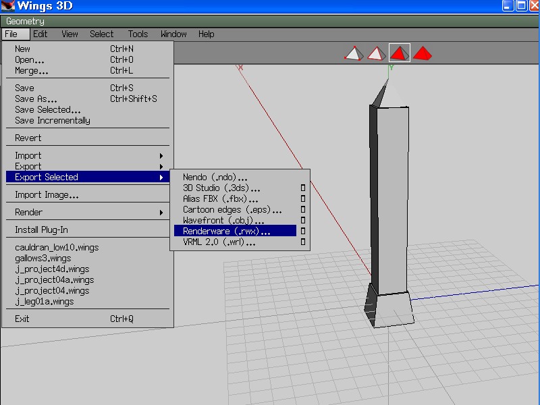The width and height of the screenshot is (540, 405).
Task: Open the Window menu
Action: (x=173, y=34)
